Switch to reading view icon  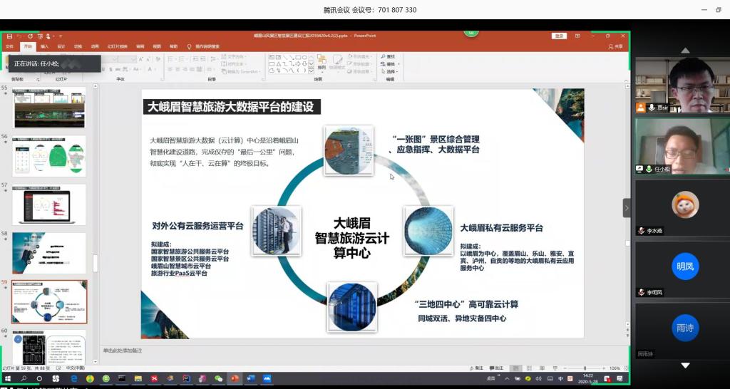click(540, 368)
